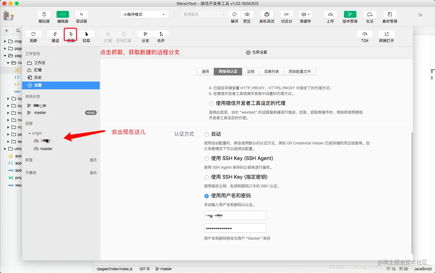Viewport: 435px width, 273px height.
Task: Click the project avatar icon
Action: pos(9,16)
